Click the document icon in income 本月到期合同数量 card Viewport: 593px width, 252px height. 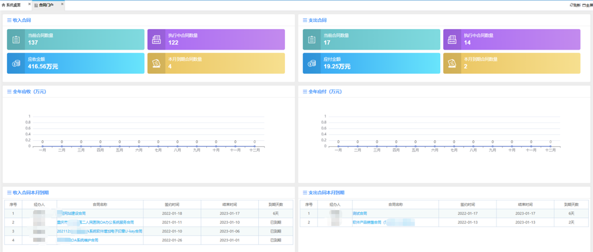point(156,63)
